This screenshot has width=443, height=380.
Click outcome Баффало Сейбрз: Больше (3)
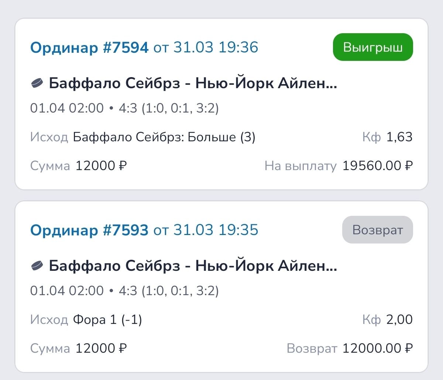pos(164,137)
